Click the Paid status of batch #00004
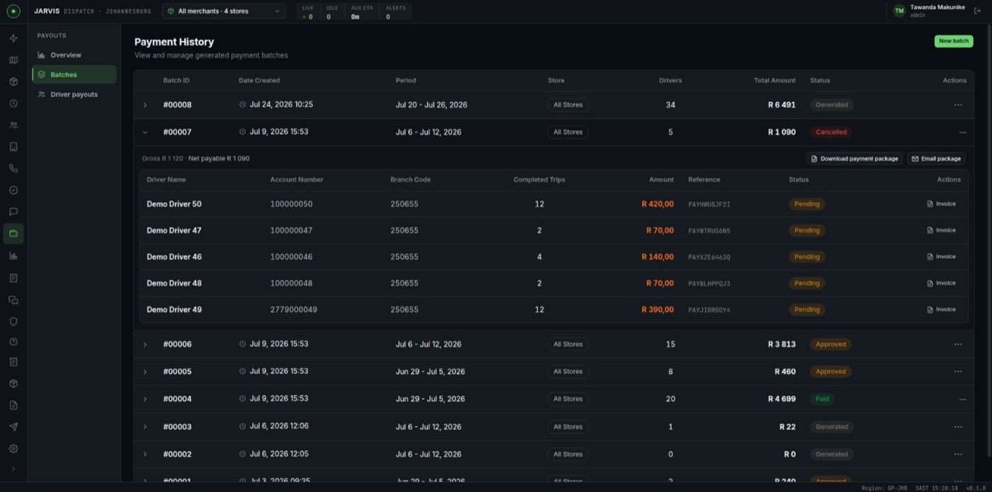 point(822,399)
